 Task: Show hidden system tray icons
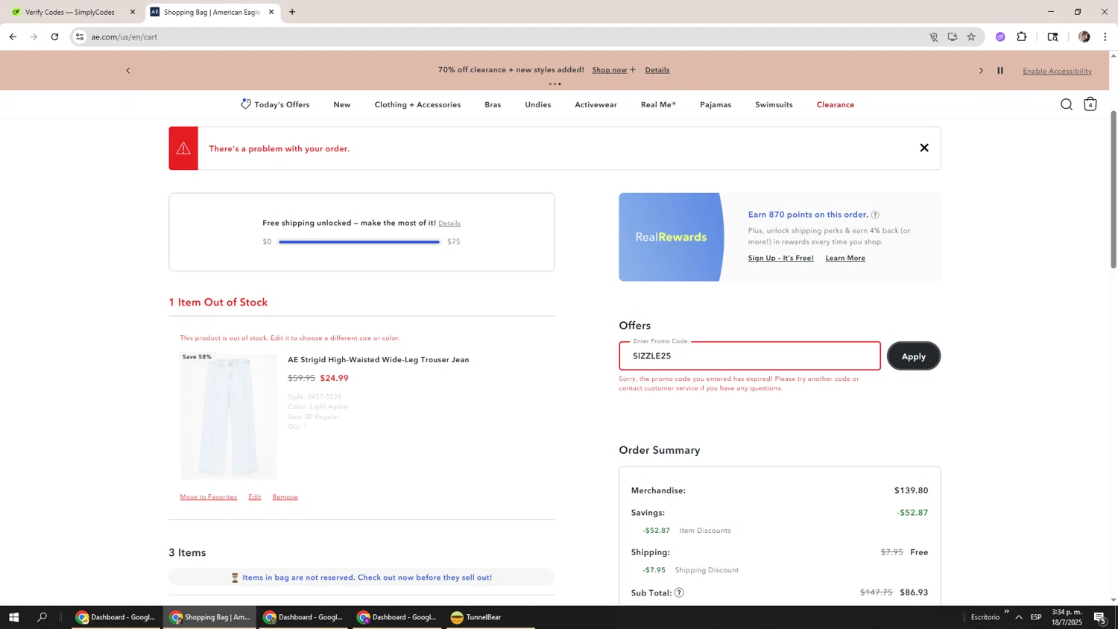[1019, 617]
